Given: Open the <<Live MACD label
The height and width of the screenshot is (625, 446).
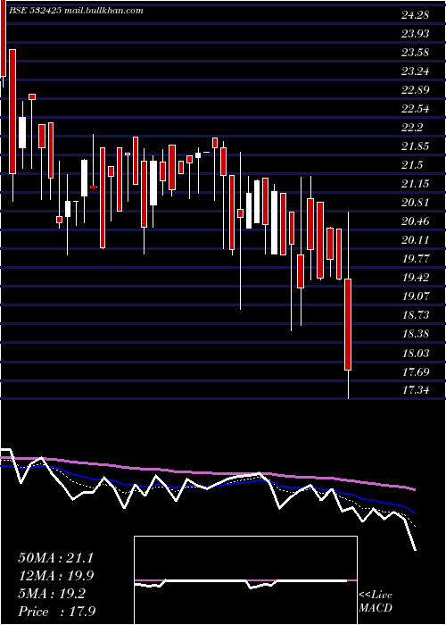Looking at the screenshot, I should coord(376,601).
